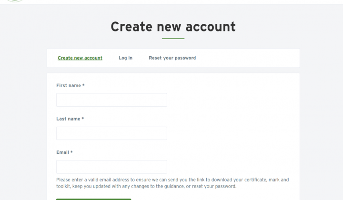Click the green underline beneath the heading
The width and height of the screenshot is (343, 200).
coord(173,39)
